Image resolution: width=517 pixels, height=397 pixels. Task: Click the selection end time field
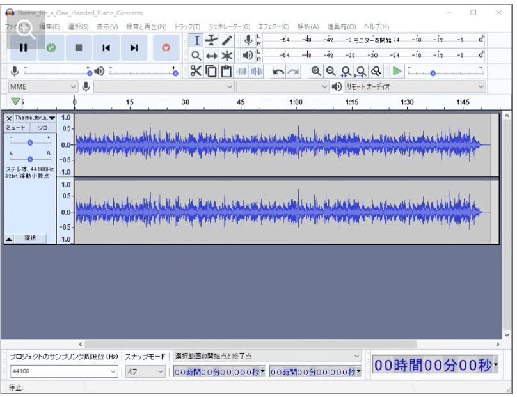click(x=315, y=372)
